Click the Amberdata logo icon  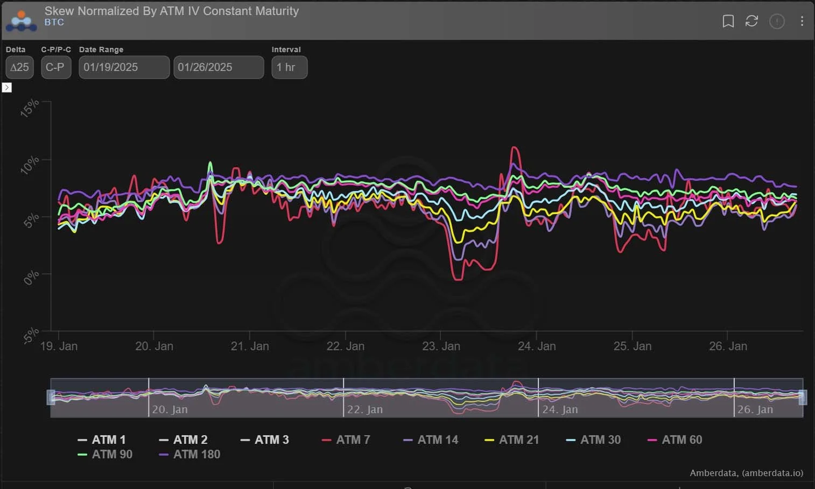tap(22, 20)
